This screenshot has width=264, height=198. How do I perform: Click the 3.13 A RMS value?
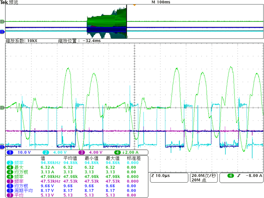click(x=47, y=172)
